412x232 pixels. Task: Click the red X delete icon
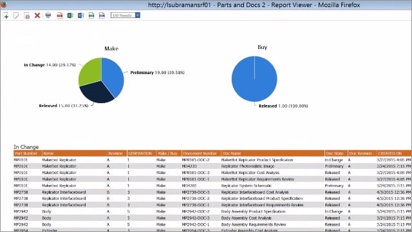coord(37,15)
